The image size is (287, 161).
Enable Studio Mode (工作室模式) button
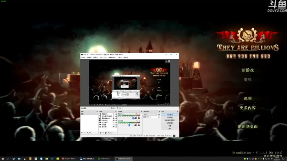tap(170, 123)
